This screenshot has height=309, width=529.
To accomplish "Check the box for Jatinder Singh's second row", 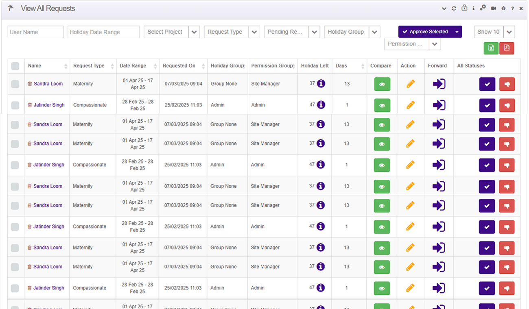I will [x=15, y=165].
